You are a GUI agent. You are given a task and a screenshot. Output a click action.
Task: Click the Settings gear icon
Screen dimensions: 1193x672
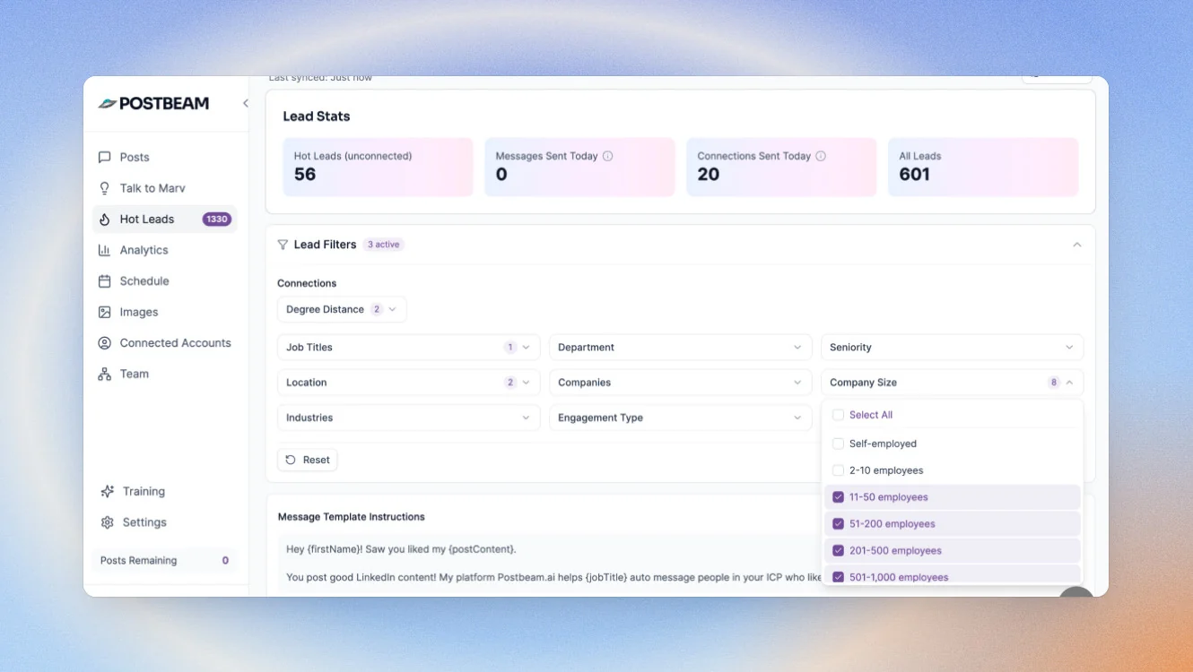pyautogui.click(x=108, y=522)
